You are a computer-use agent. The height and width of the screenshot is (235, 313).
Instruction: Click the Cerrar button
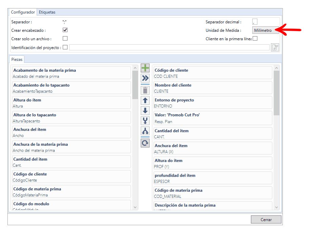[266, 219]
